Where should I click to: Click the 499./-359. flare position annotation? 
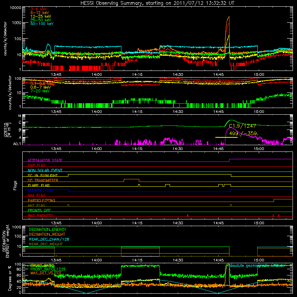pyautogui.click(x=244, y=134)
